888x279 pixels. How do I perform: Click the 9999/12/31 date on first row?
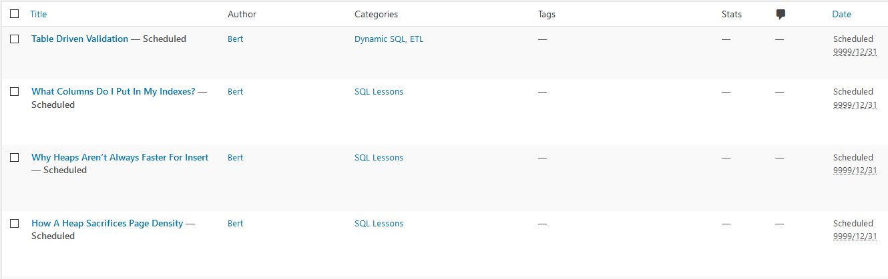[855, 51]
